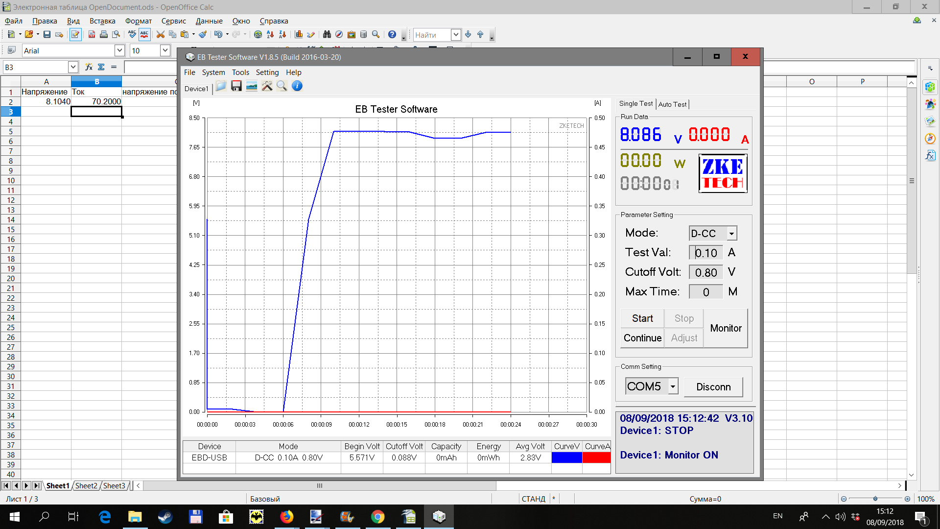Click the blue CurveV color swatch
This screenshot has height=529, width=940.
click(566, 457)
